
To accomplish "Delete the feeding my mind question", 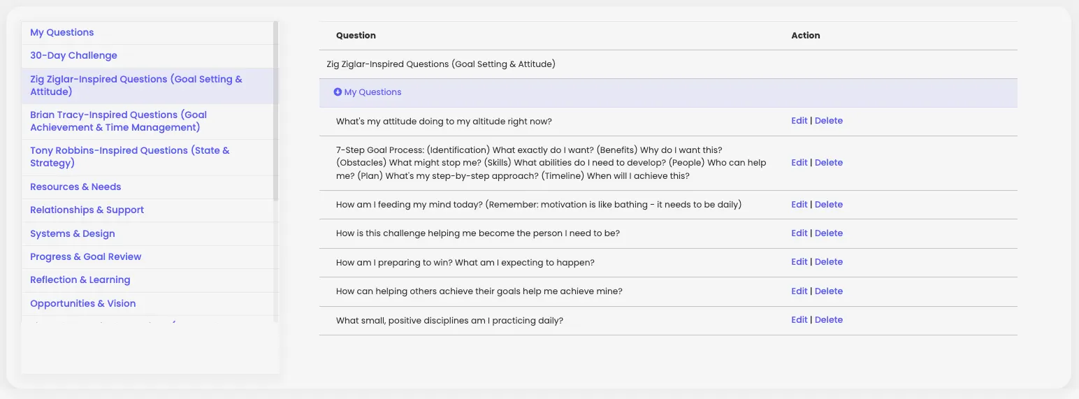I will coord(829,205).
